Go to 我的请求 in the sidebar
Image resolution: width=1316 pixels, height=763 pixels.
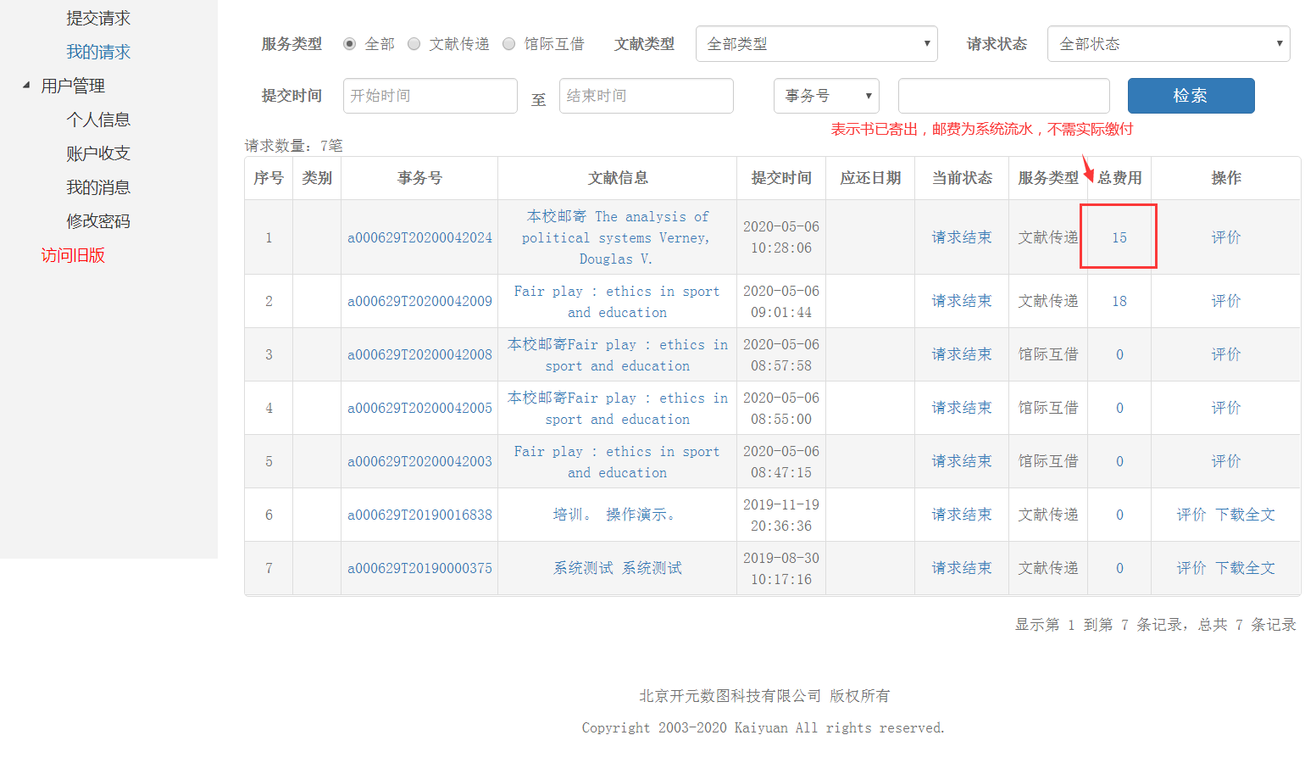(98, 53)
